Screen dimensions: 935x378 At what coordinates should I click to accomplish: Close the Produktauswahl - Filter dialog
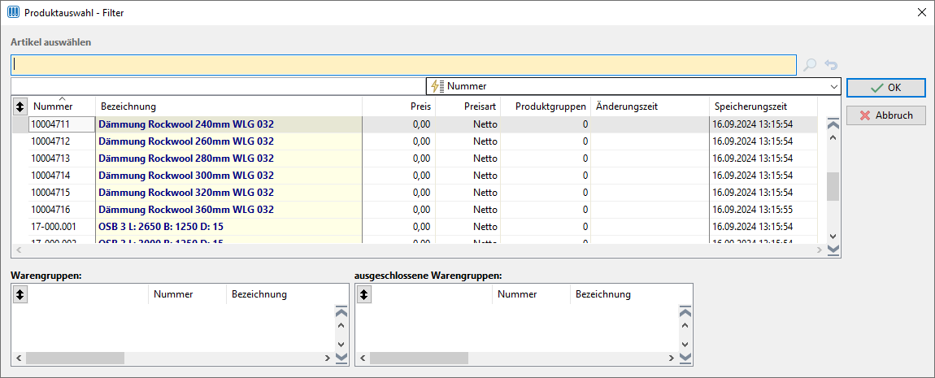(921, 12)
